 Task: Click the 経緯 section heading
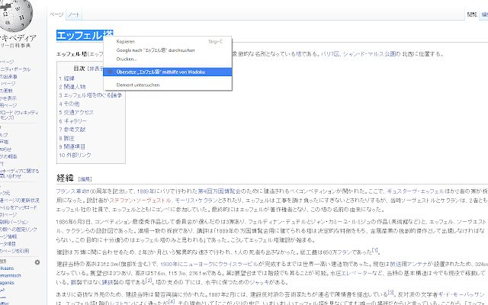[x=65, y=178]
